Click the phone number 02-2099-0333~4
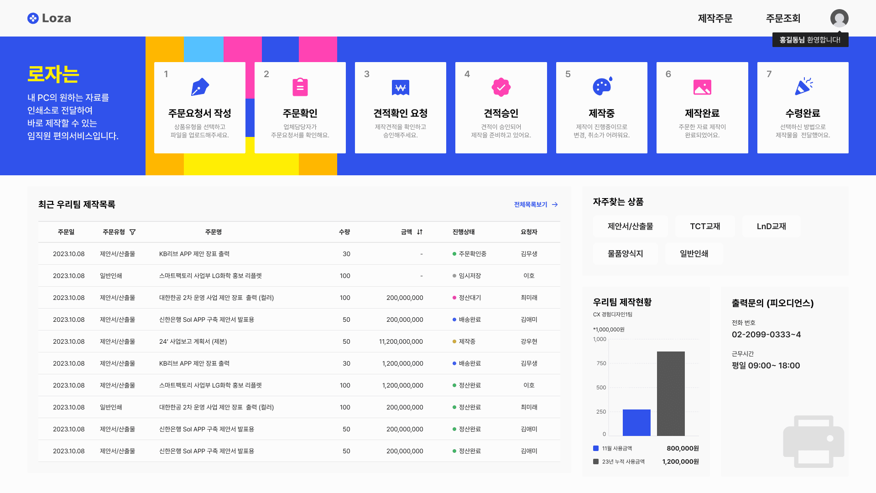Screen dimensions: 876x493 point(766,335)
